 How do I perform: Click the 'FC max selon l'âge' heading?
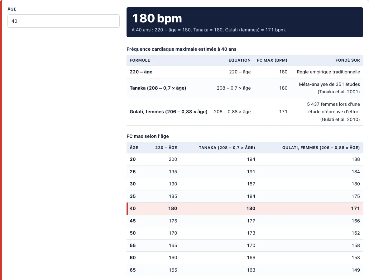coord(147,136)
